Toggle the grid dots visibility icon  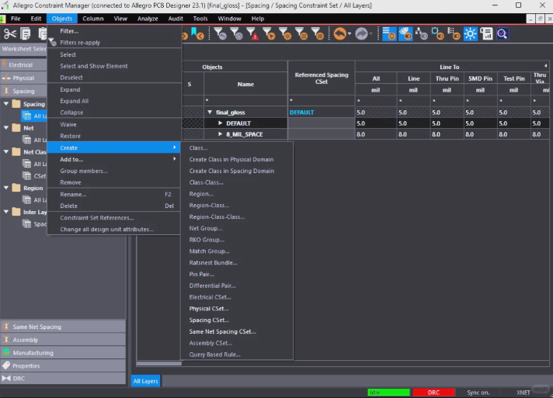coord(454,34)
